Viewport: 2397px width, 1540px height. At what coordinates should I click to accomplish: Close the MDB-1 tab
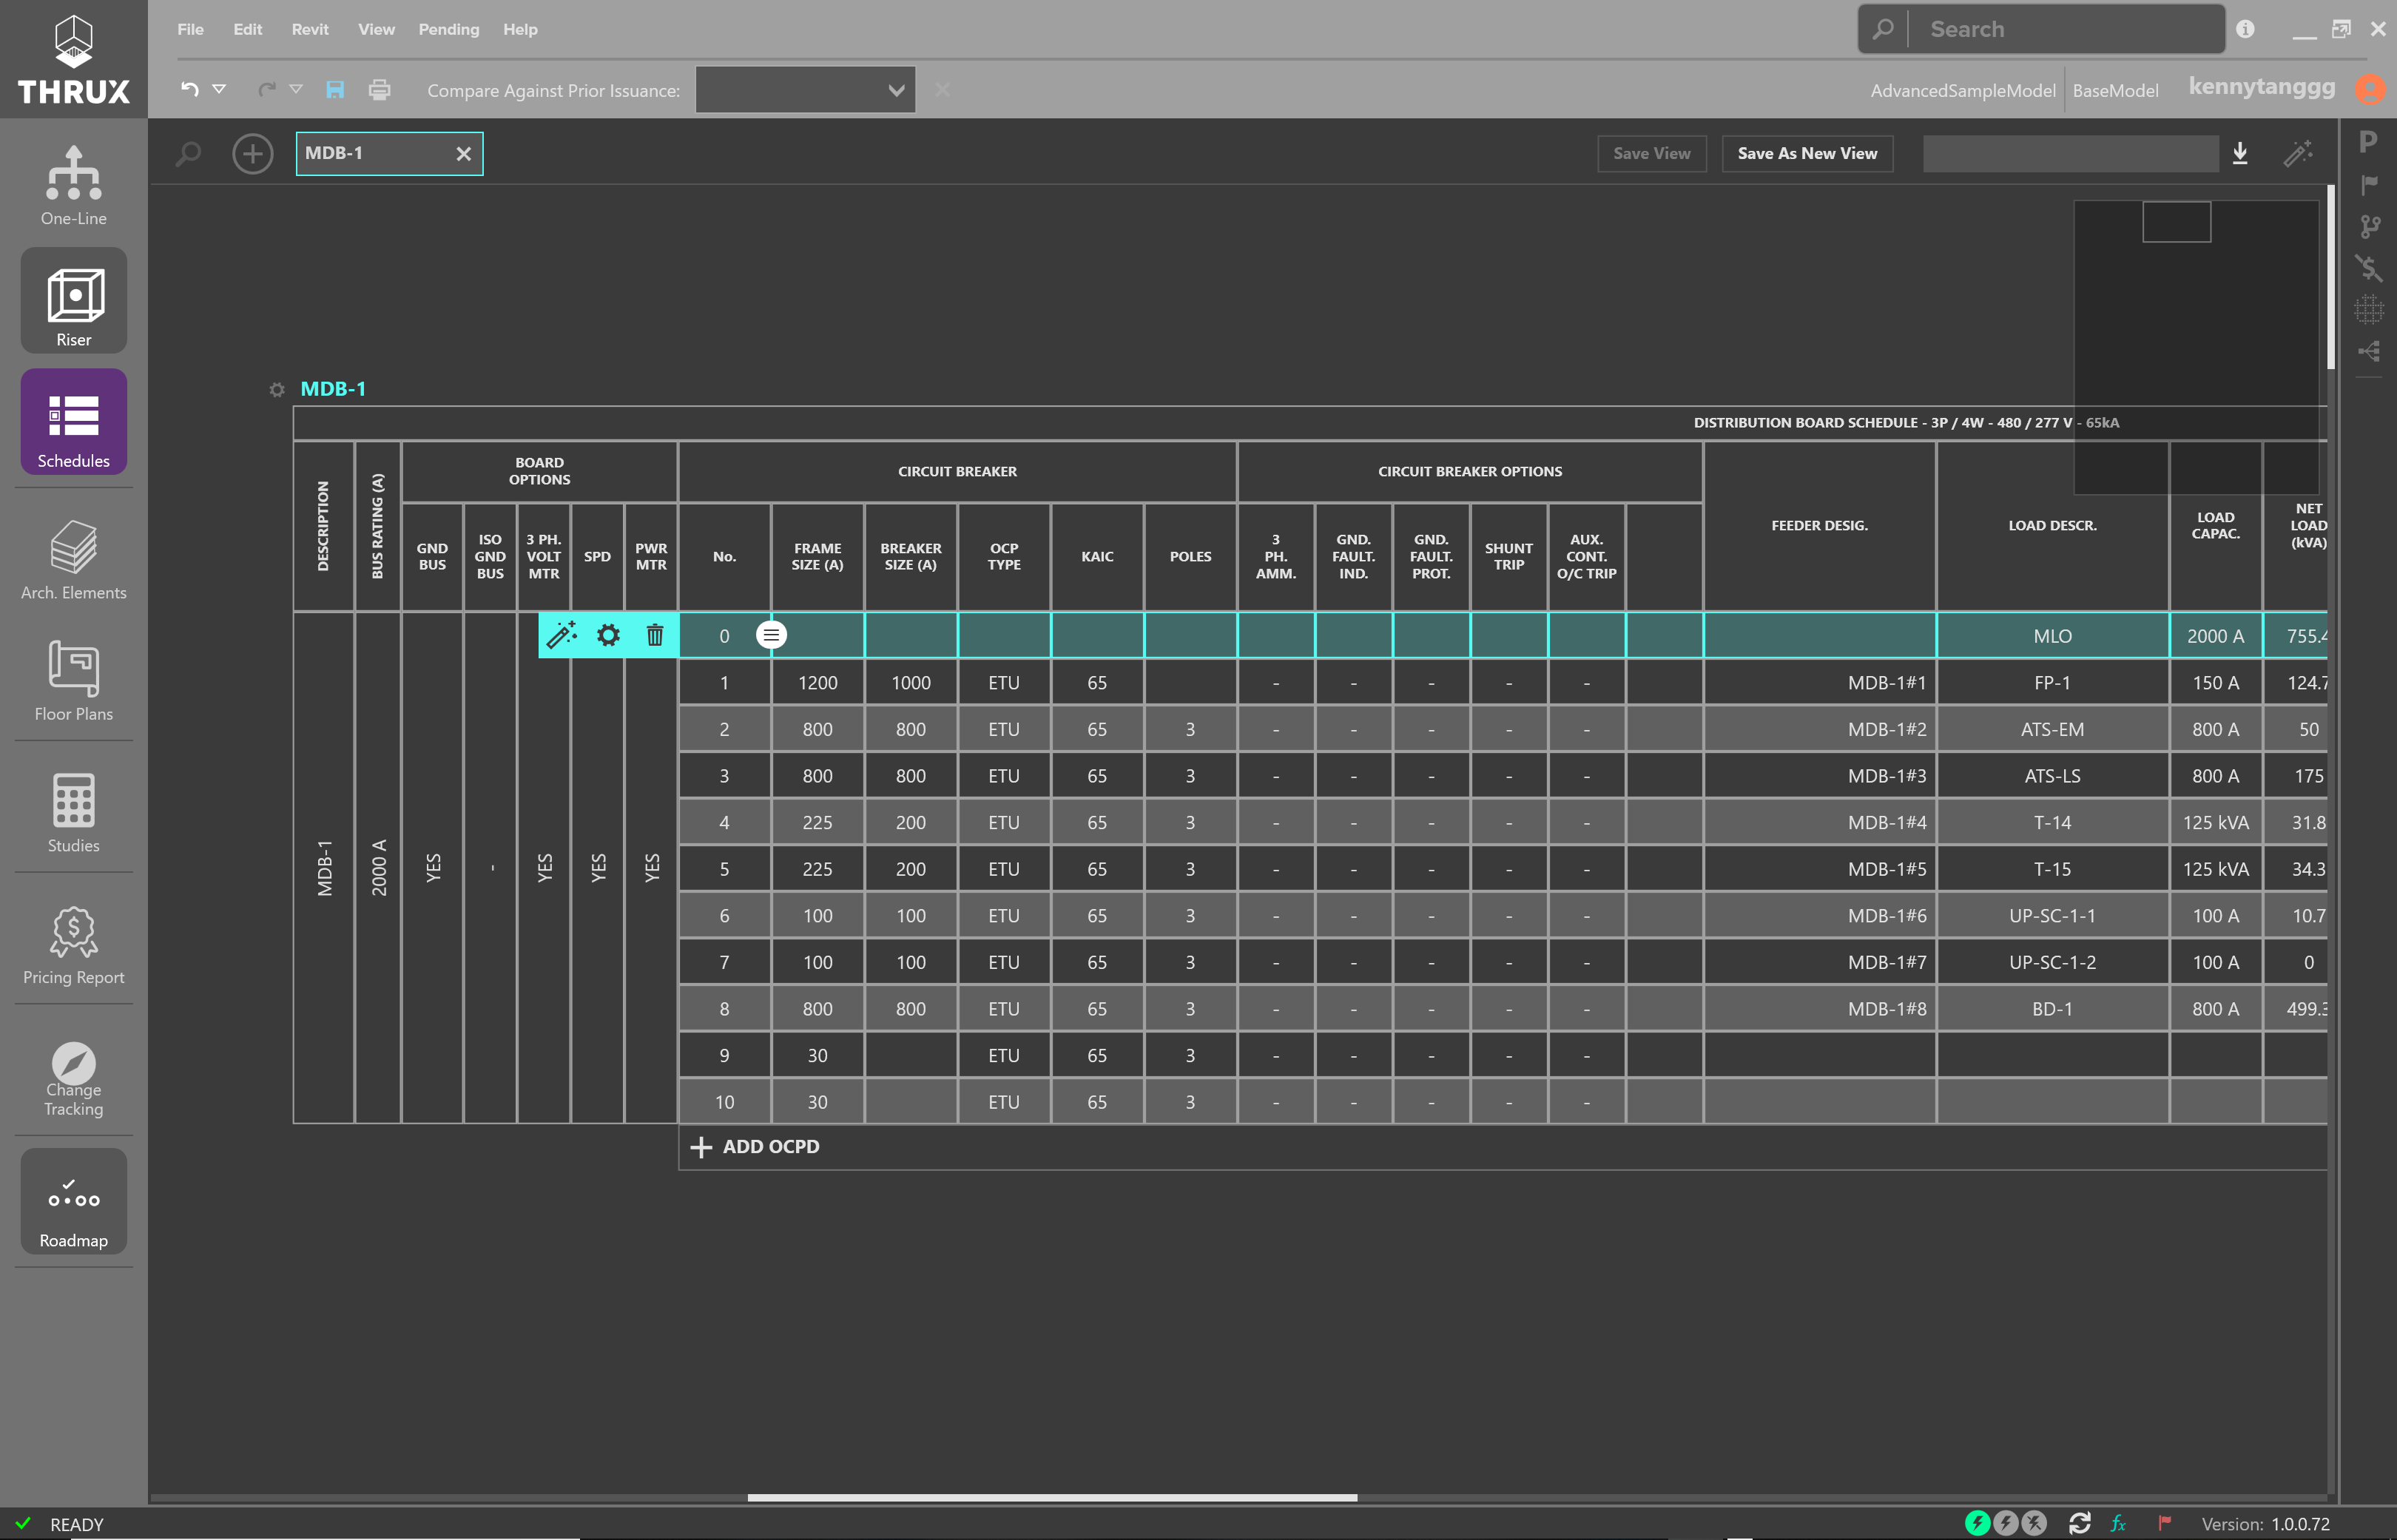point(463,154)
